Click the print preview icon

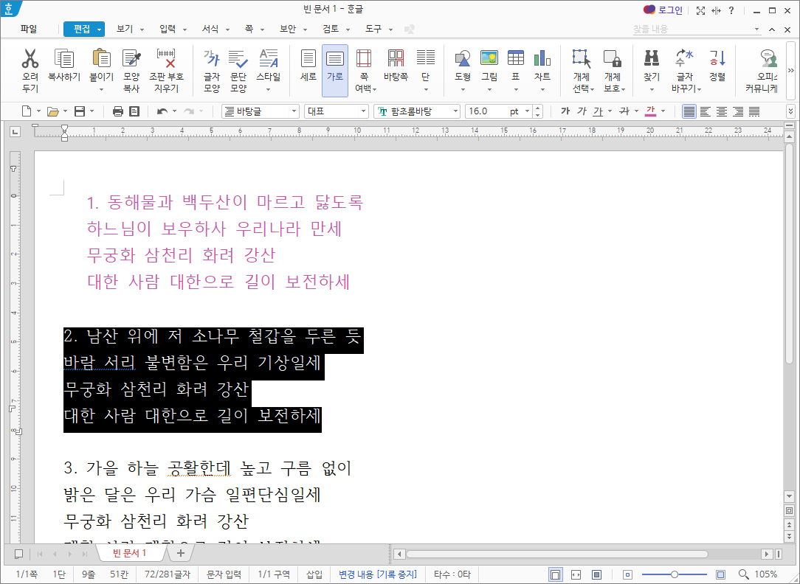point(135,111)
